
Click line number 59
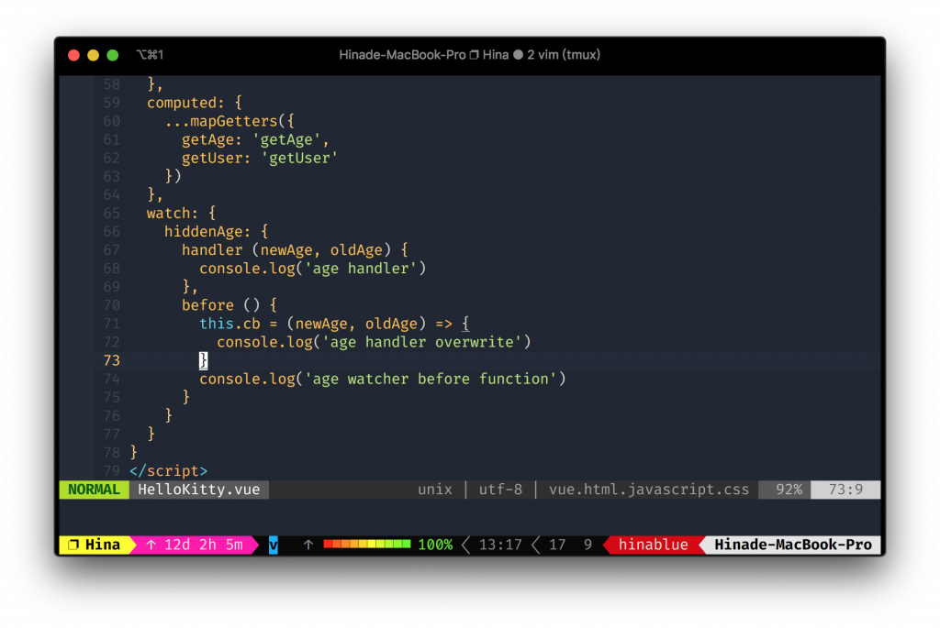pyautogui.click(x=111, y=103)
